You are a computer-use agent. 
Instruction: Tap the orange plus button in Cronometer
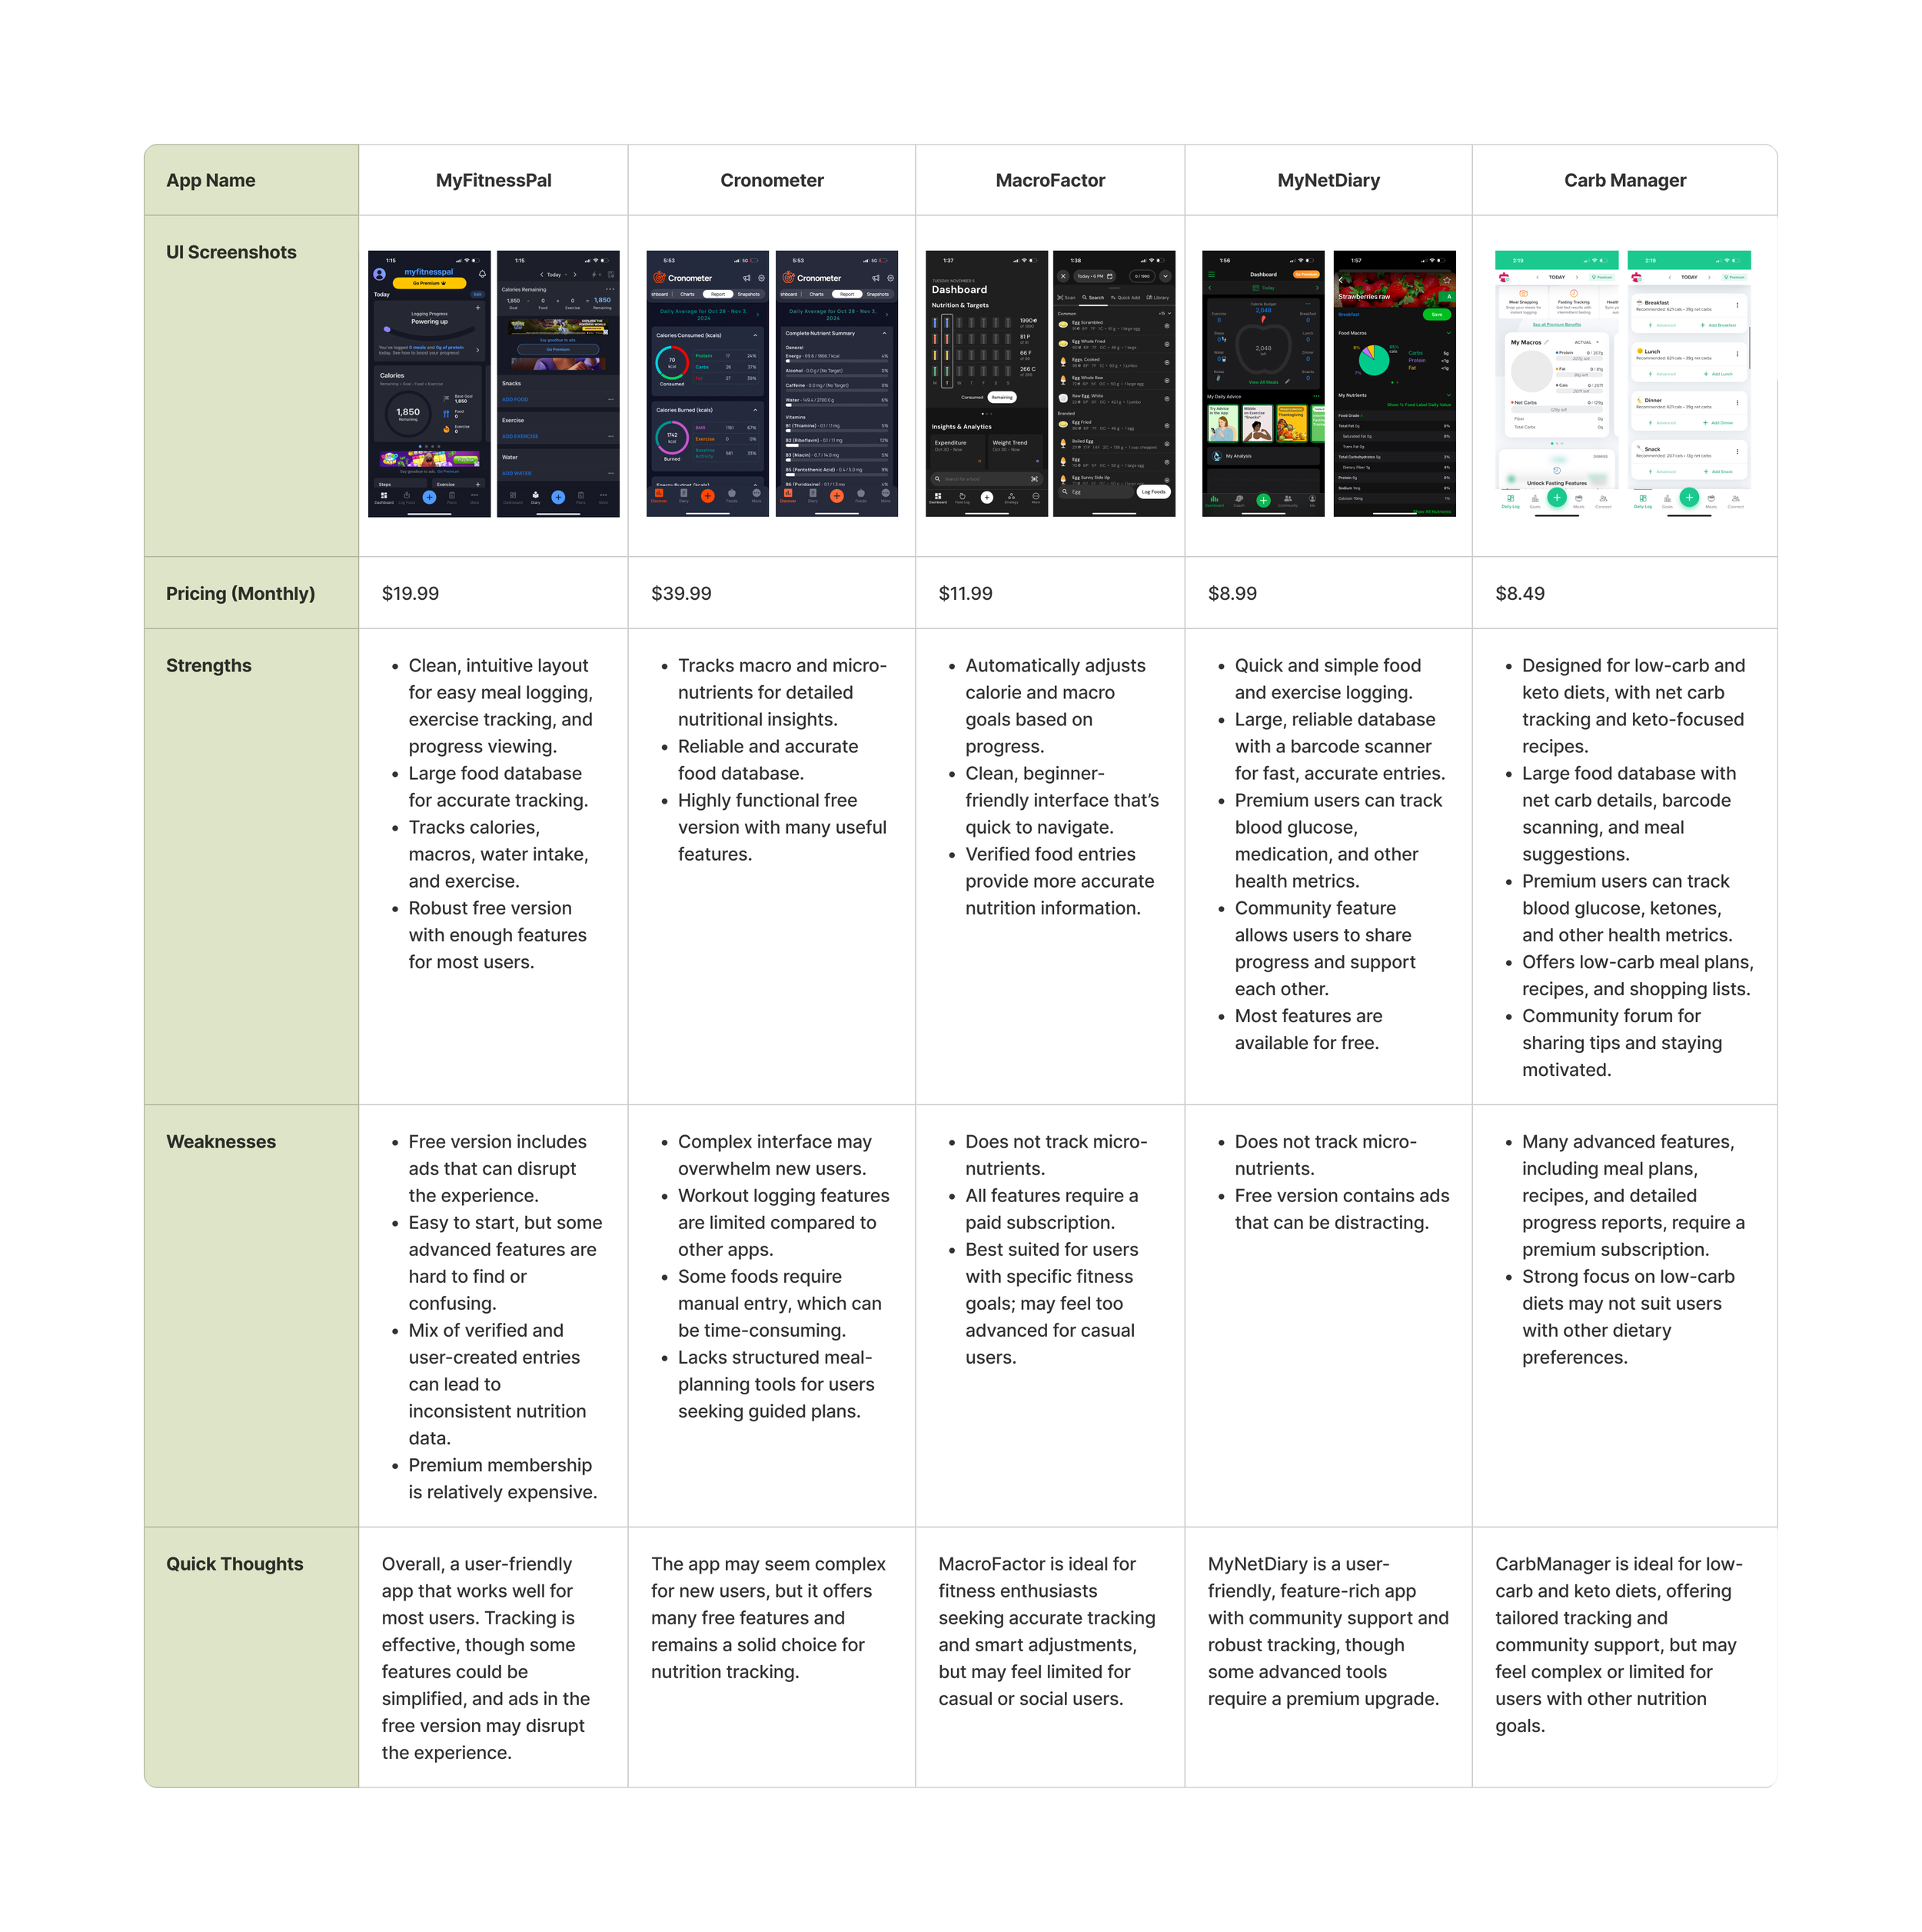point(707,496)
